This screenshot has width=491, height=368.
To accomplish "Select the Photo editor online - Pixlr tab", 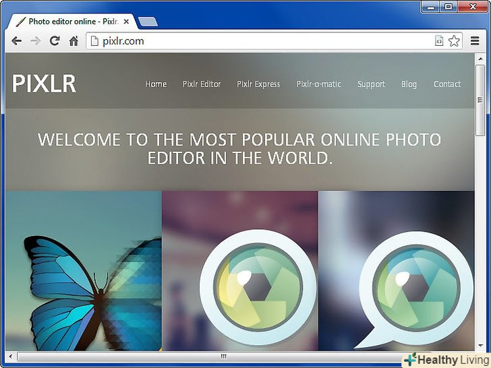I will click(72, 22).
